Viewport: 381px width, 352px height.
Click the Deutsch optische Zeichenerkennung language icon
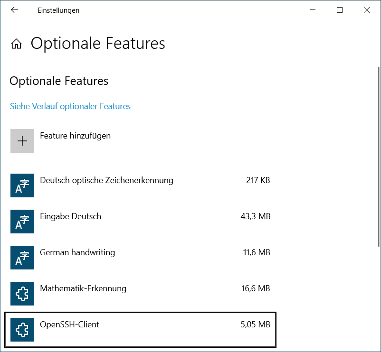[x=22, y=185]
